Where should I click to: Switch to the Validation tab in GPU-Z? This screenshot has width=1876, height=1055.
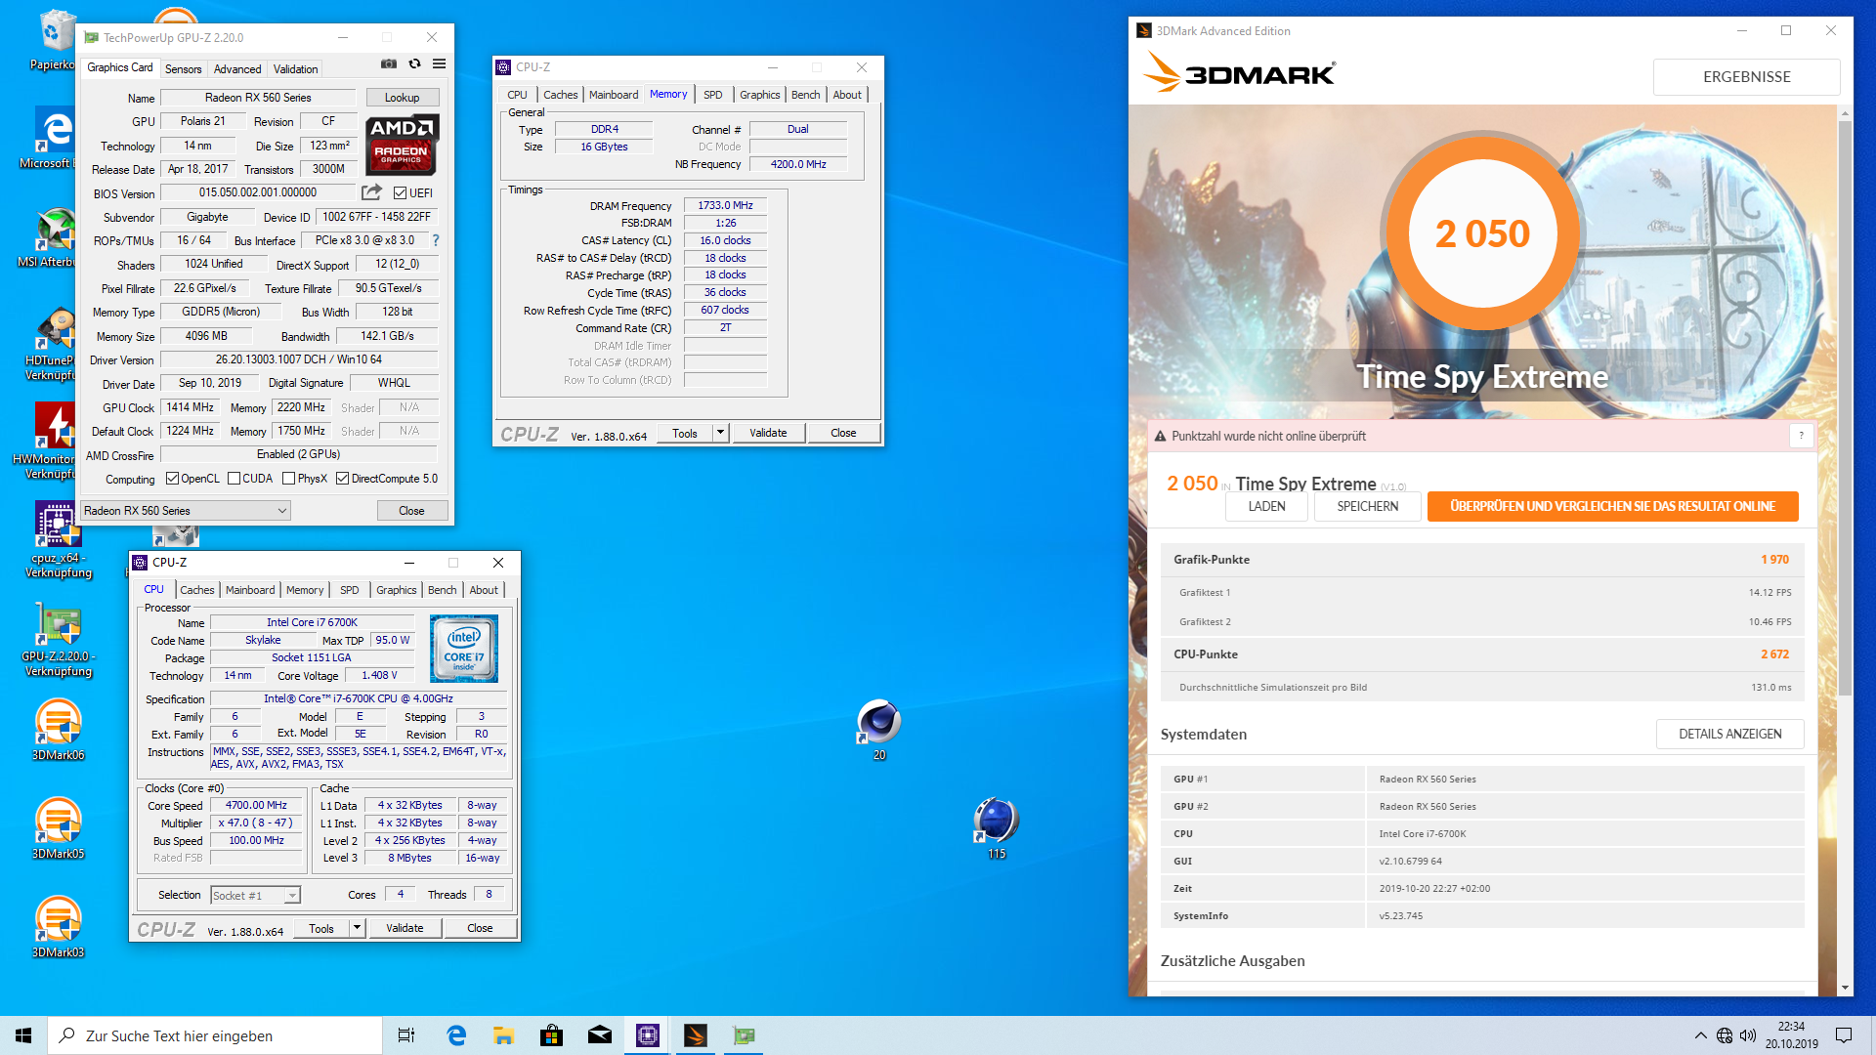point(295,69)
